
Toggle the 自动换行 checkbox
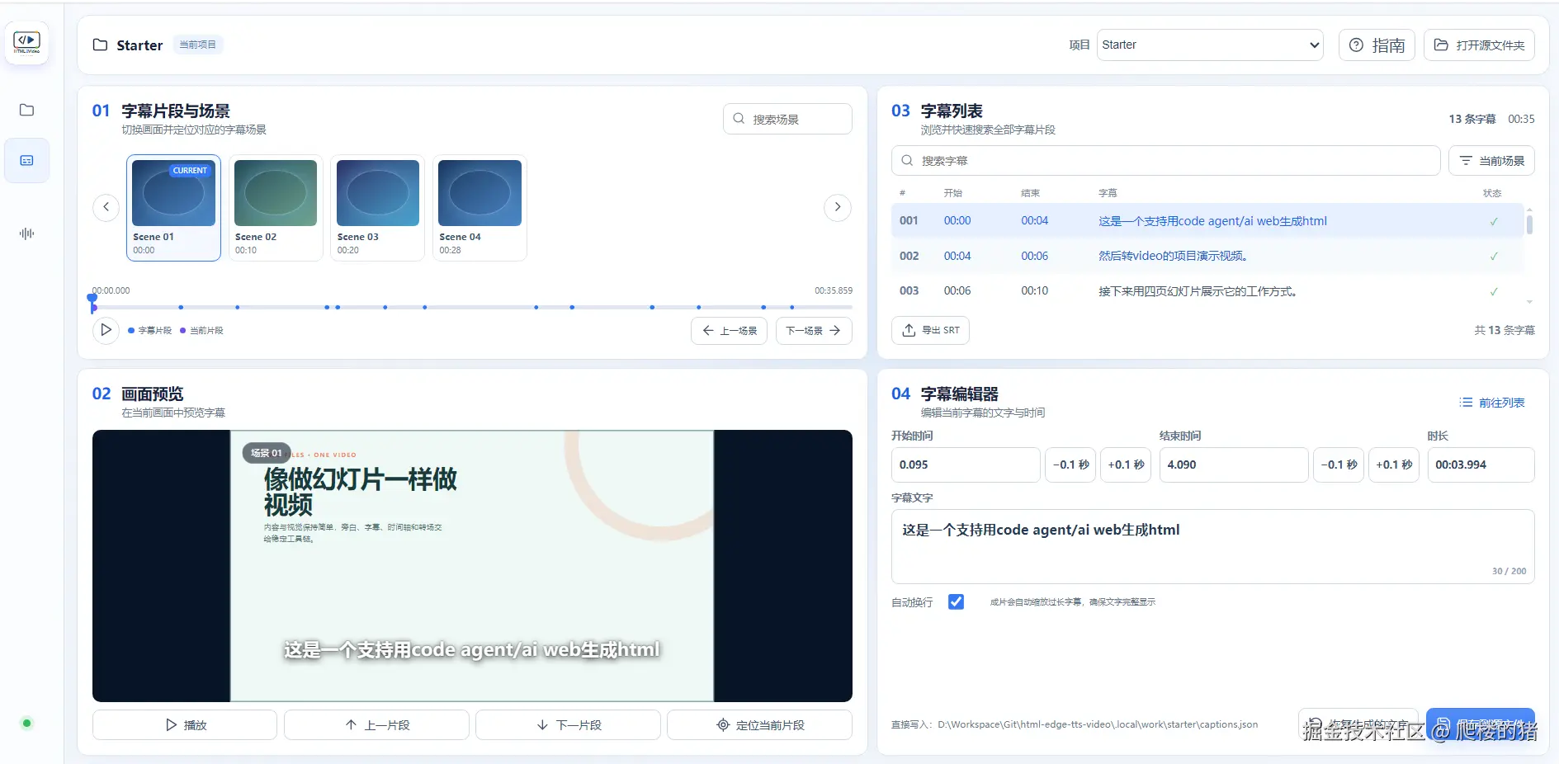956,602
